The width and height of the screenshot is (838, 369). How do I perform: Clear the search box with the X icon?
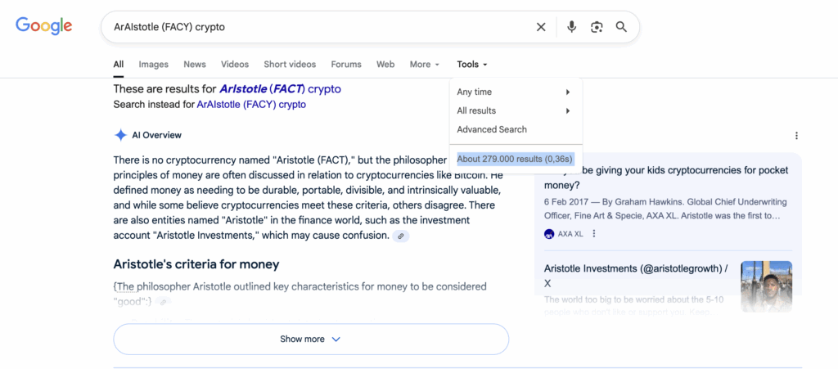(x=541, y=27)
